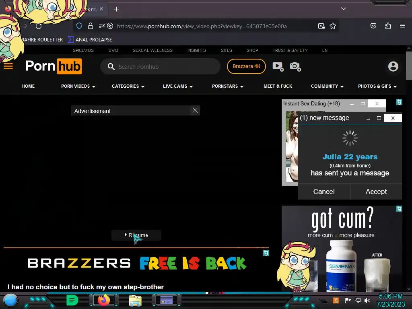
Task: Click the page vertical scrollbar thumb
Action: point(409,66)
